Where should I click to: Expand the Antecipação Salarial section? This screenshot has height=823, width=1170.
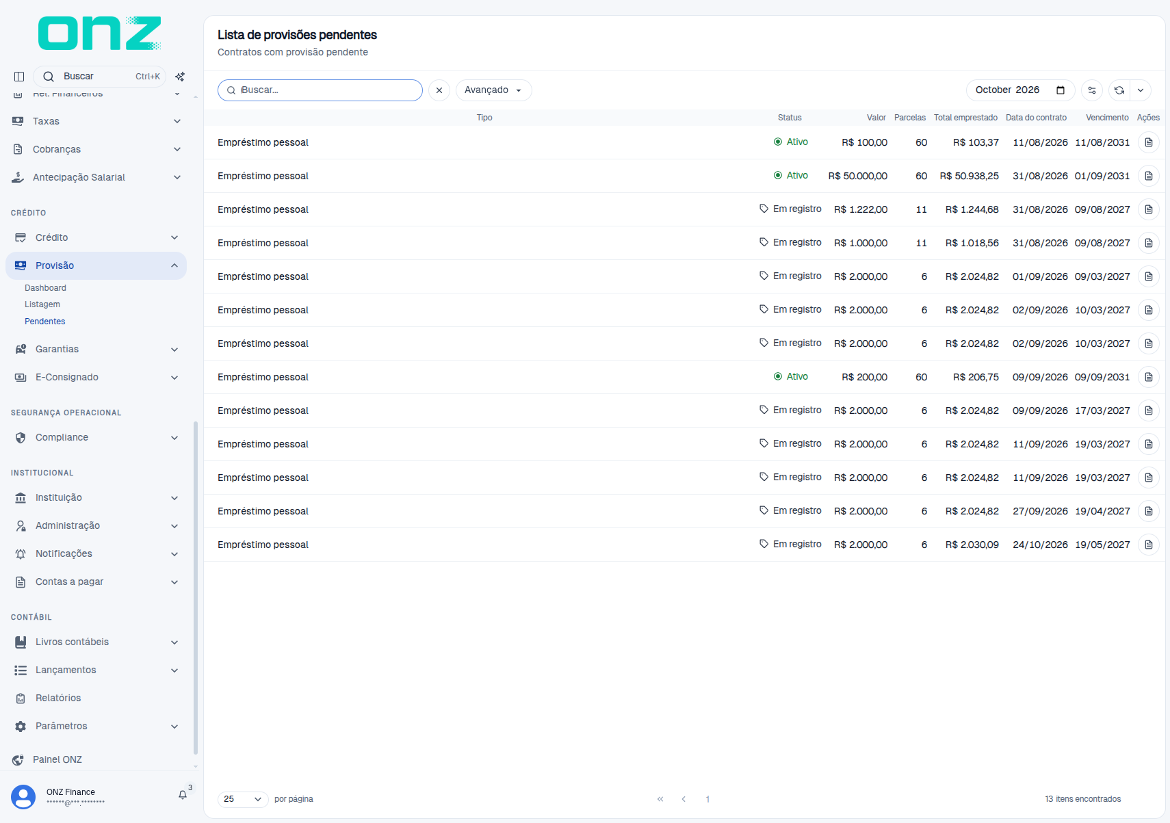pyautogui.click(x=96, y=177)
